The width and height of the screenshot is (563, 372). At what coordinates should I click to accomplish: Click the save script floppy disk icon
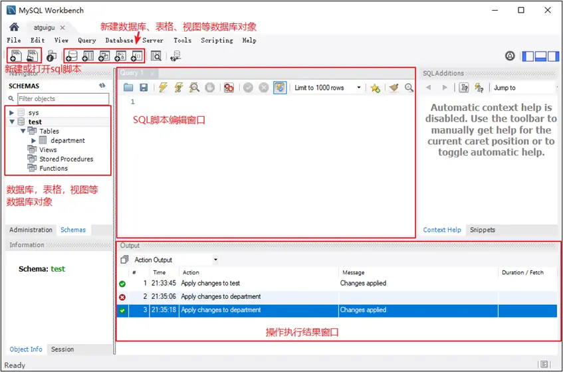[x=144, y=88]
